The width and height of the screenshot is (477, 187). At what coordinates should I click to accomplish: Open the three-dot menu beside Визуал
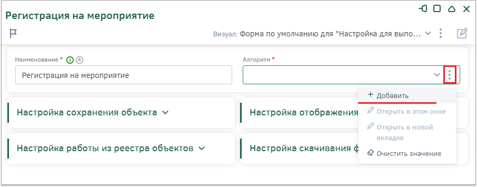click(x=440, y=33)
